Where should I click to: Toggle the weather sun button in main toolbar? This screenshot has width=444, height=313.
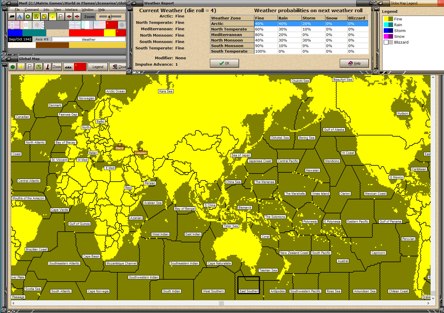point(52,17)
